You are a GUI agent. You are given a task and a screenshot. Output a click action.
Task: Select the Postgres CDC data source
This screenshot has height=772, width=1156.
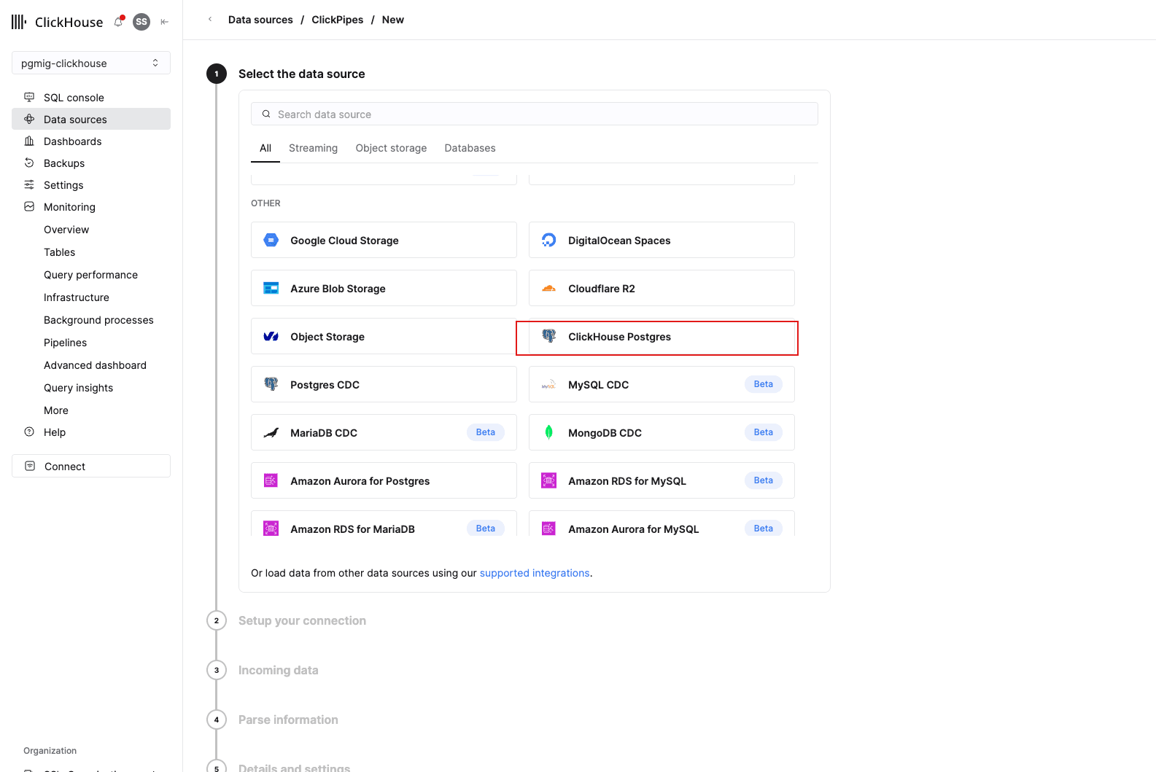[384, 384]
